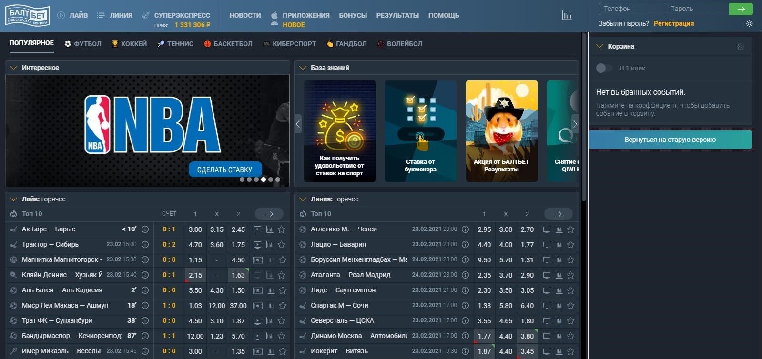
Task: Switch theme with the sun icon
Action: pyautogui.click(x=749, y=23)
